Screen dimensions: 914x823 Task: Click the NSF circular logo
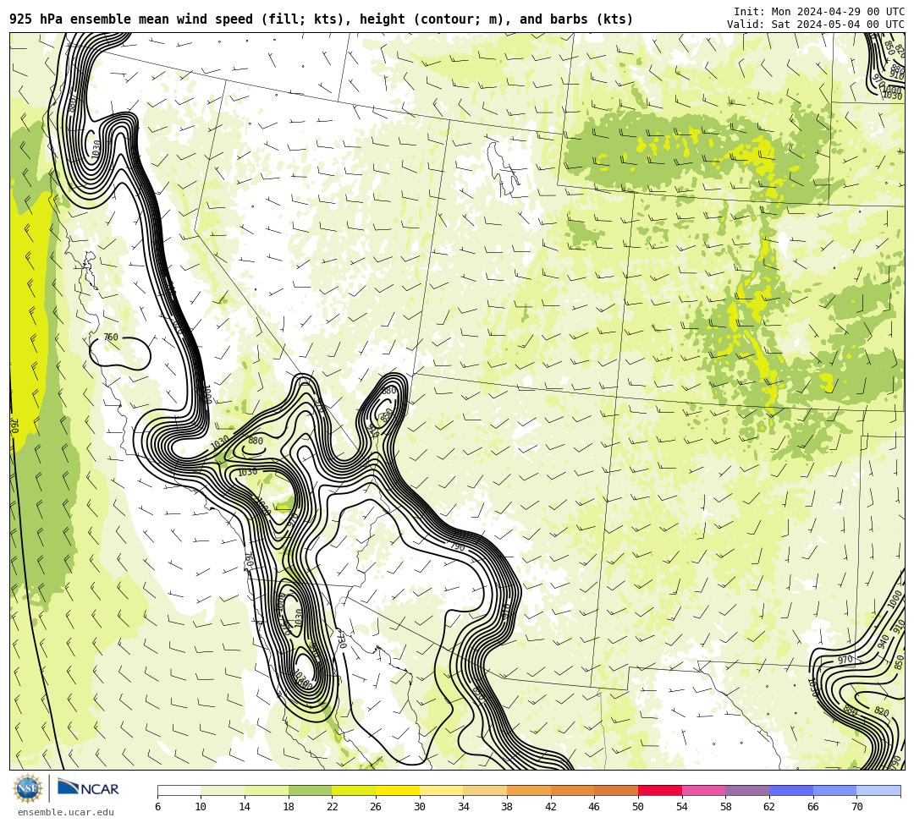28,788
